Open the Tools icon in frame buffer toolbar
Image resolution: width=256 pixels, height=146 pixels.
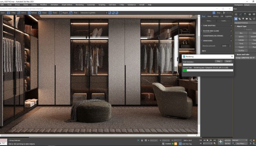50,13
